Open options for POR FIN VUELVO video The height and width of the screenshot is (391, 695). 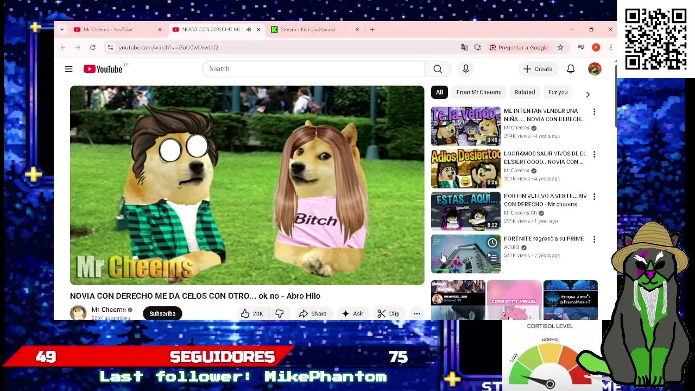[x=594, y=197]
